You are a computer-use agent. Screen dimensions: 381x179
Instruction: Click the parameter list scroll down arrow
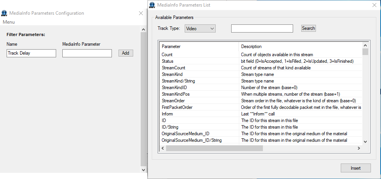tap(365, 141)
